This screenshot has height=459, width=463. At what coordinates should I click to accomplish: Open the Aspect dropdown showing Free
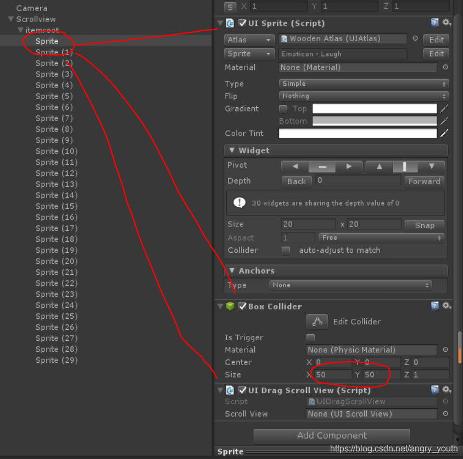point(382,237)
